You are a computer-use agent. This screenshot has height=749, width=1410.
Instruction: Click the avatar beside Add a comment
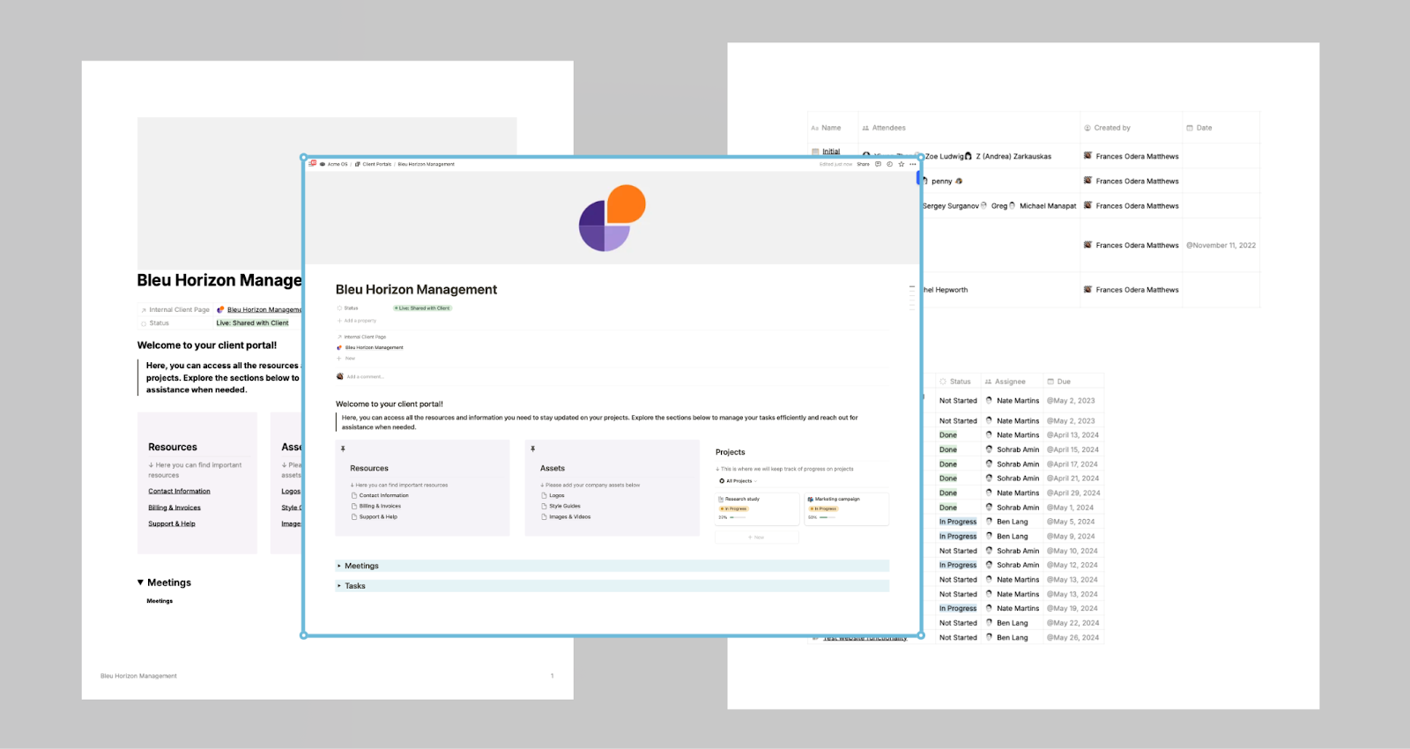tap(339, 376)
